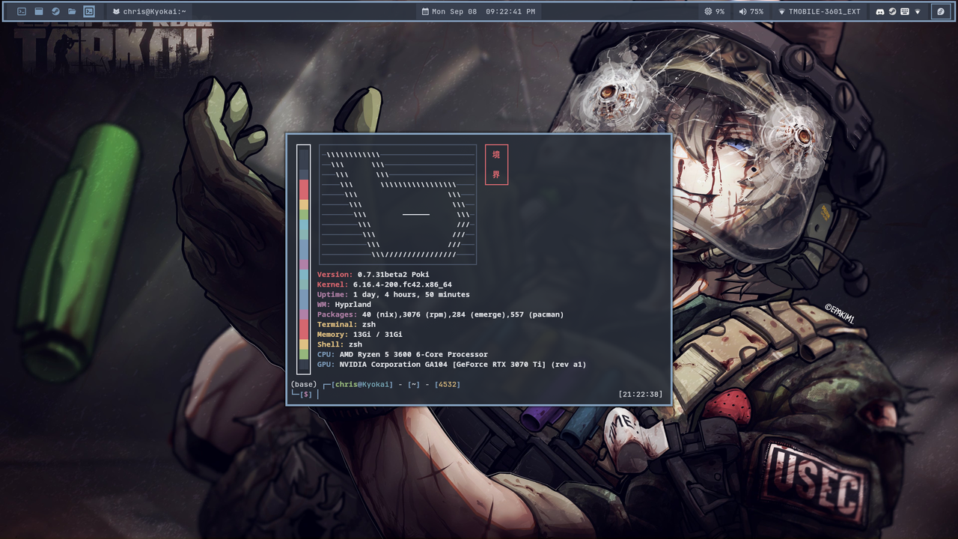This screenshot has width=958, height=539.
Task: Click the WM: Hyprland line
Action: (x=344, y=305)
